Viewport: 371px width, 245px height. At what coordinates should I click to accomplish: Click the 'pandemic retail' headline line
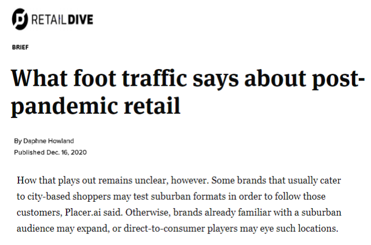pyautogui.click(x=96, y=106)
